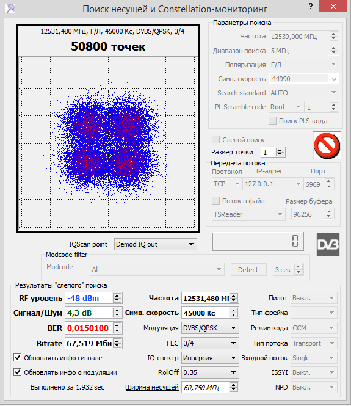Uncheck Обновлять инфо о модуляции
This screenshot has height=406, width=351.
[x=17, y=372]
